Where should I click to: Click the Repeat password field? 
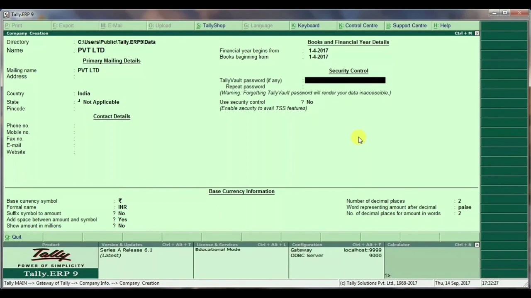tap(345, 87)
